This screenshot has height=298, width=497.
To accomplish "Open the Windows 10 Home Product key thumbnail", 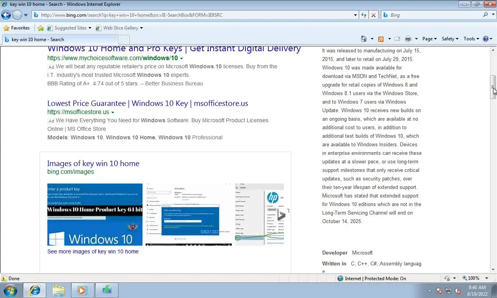I will click(x=95, y=215).
